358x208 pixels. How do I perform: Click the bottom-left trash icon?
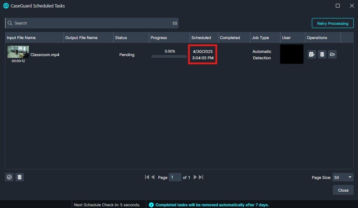20,177
